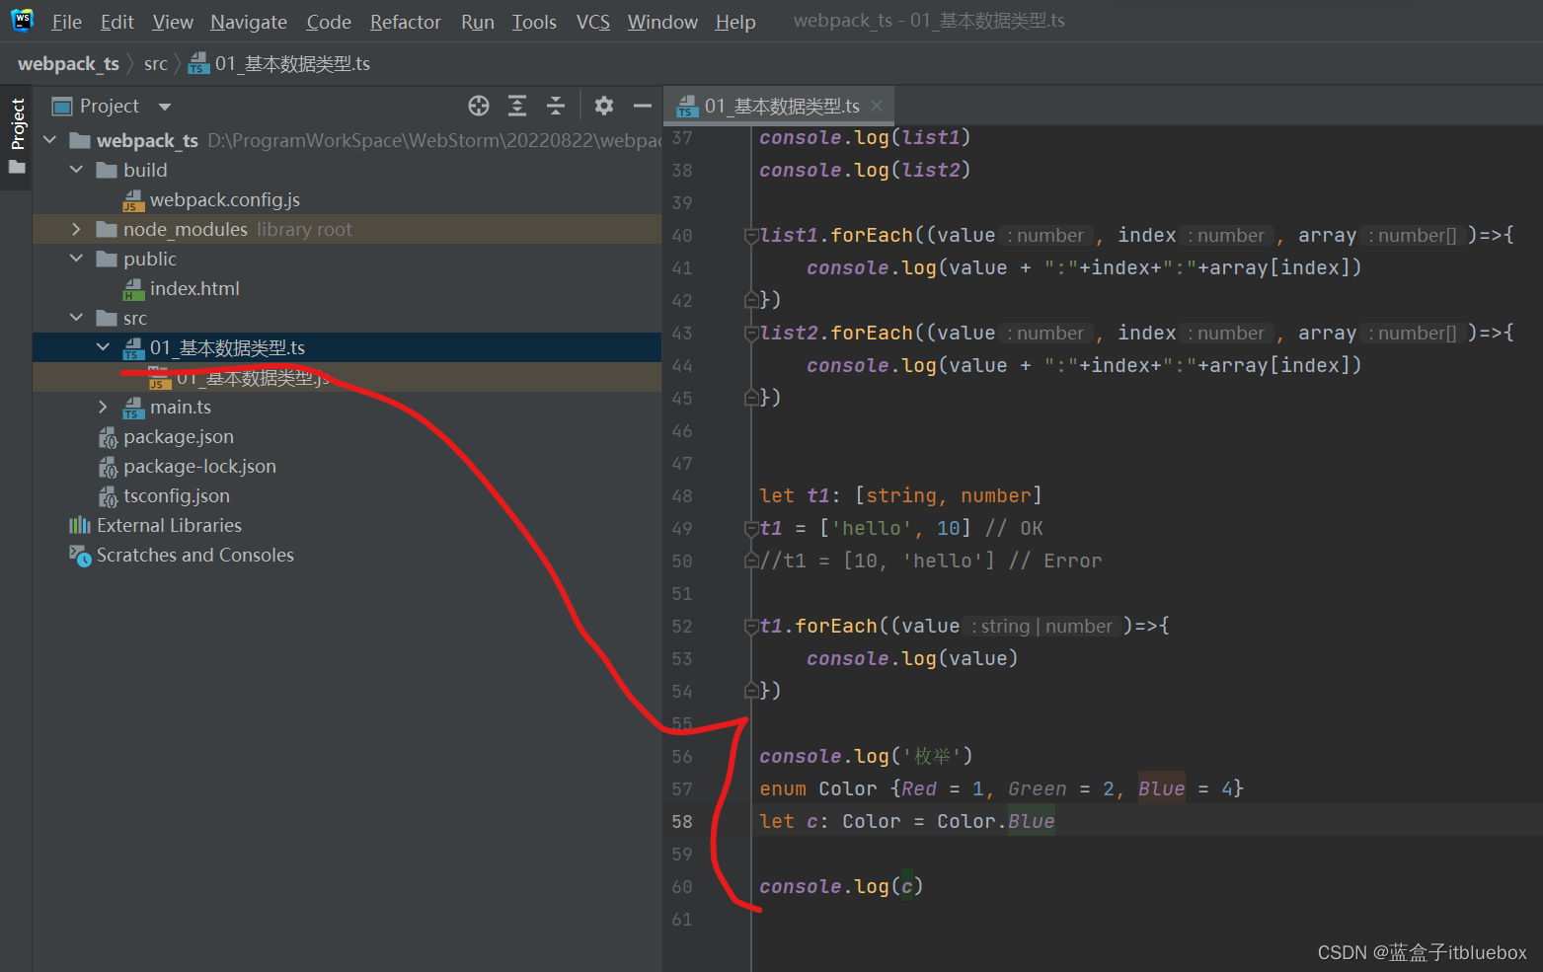
Task: Click Color.Blue on line 58
Action: click(x=996, y=821)
